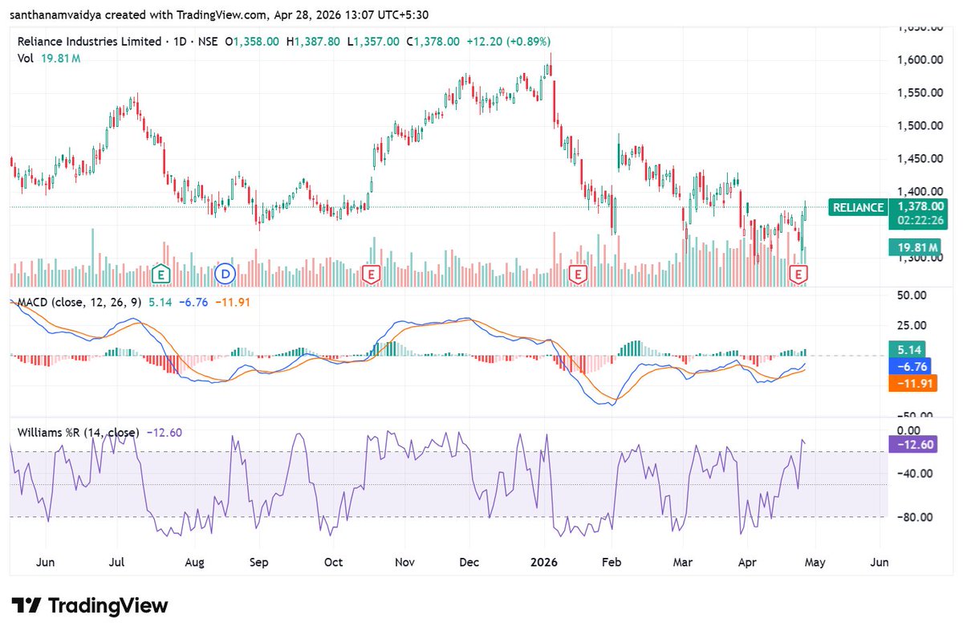Click the 'Vol 19.81 M' legend below the title
The height and width of the screenshot is (635, 963).
[x=49, y=59]
